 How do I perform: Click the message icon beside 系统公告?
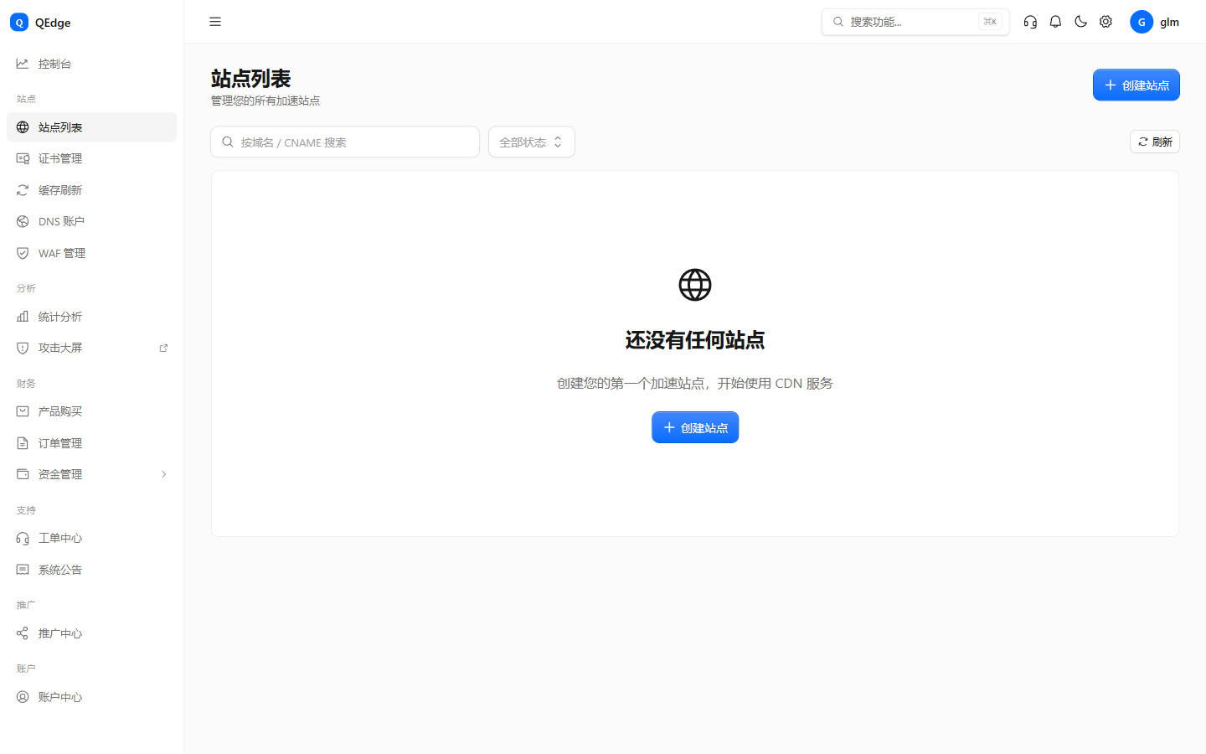pyautogui.click(x=23, y=570)
